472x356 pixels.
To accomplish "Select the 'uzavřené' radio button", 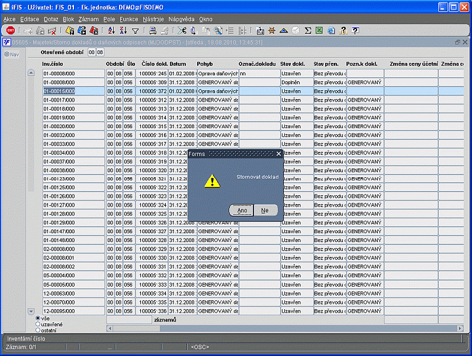I will pyautogui.click(x=38, y=324).
